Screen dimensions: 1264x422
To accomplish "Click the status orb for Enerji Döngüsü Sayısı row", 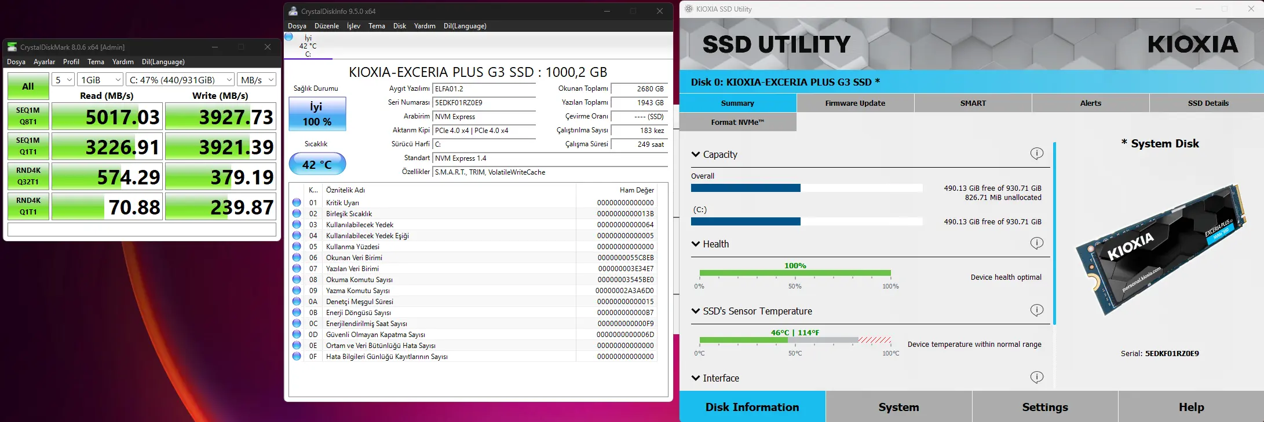I will [297, 312].
